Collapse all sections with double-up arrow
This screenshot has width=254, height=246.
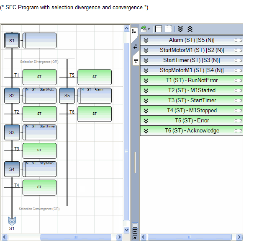tap(190, 29)
